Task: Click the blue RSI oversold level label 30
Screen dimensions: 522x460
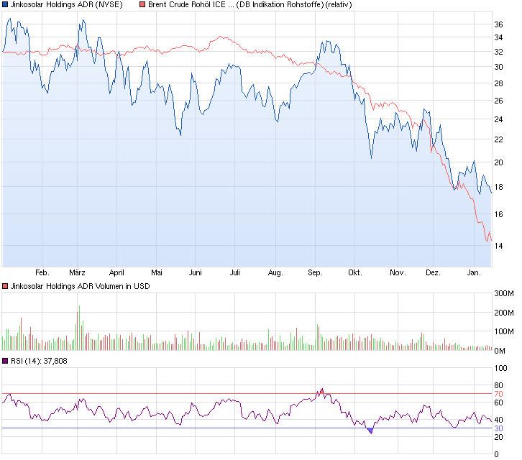Action: click(x=498, y=428)
